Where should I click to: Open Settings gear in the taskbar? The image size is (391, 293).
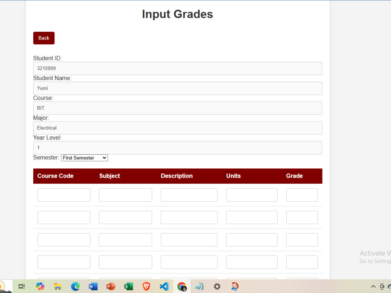[x=217, y=286]
